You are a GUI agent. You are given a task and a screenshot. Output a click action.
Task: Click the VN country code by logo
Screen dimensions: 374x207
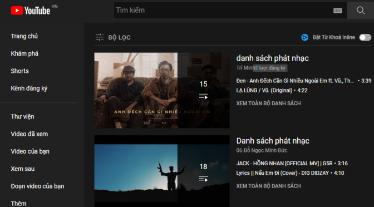click(55, 7)
